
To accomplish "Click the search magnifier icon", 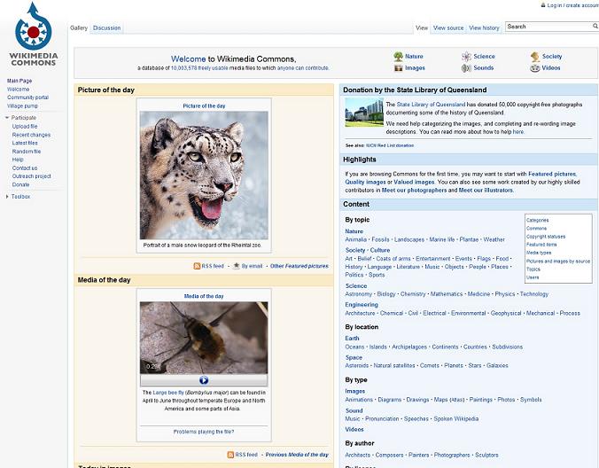I will click(595, 26).
